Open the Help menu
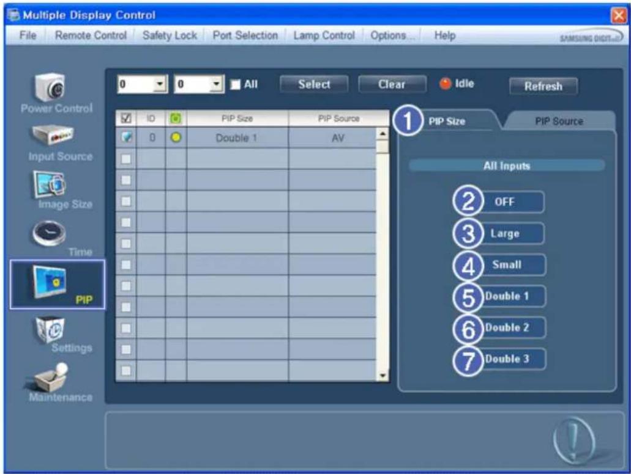631x474 pixels. point(445,35)
